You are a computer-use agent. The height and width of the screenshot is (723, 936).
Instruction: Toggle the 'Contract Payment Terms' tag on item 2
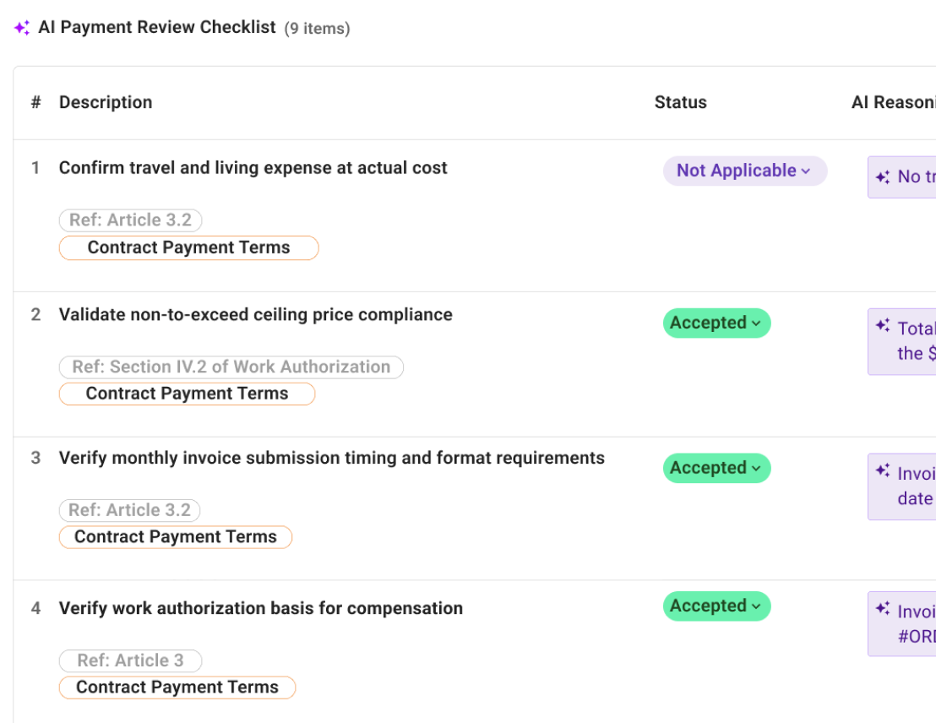[x=187, y=393]
